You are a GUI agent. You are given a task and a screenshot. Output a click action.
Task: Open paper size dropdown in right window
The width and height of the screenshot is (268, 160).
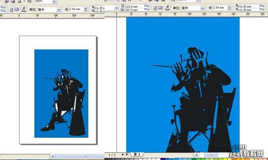coord(116,8)
